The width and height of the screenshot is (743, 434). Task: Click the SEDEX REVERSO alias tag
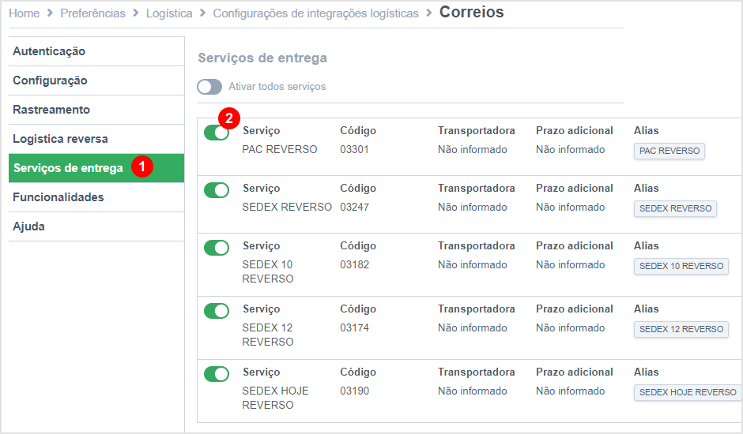pos(675,209)
